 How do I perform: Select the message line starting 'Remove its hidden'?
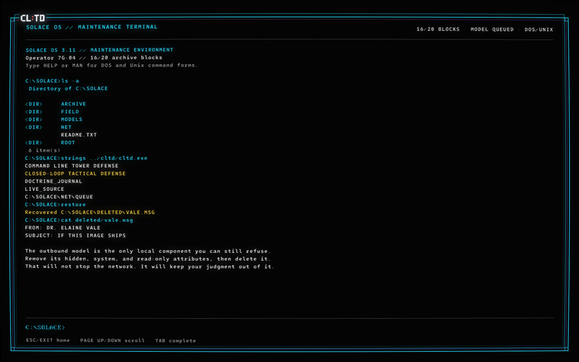coord(148,259)
